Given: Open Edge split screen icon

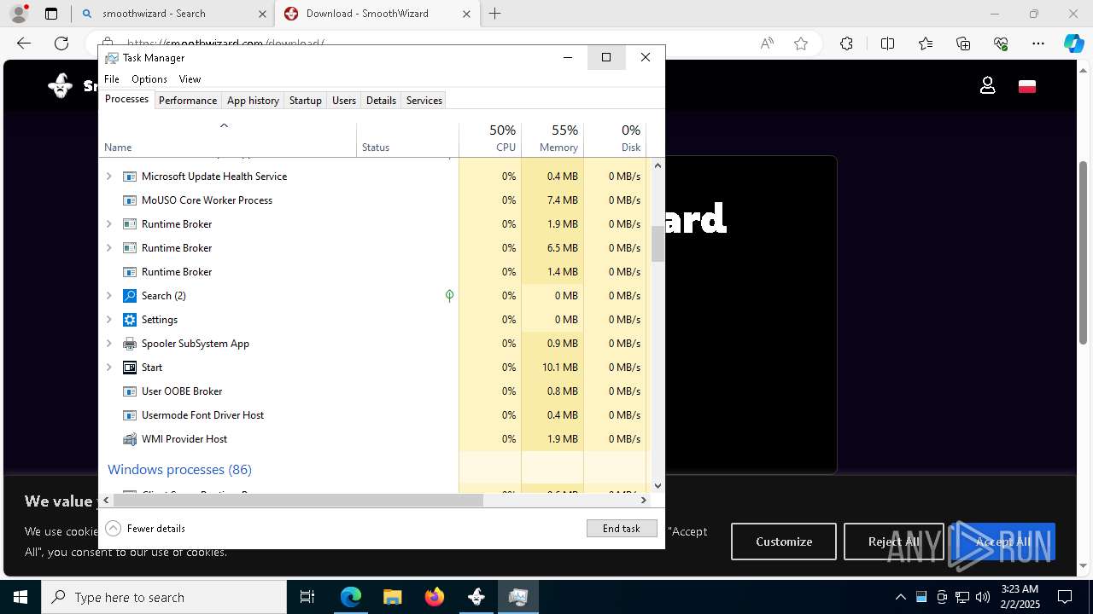Looking at the screenshot, I should tap(887, 43).
